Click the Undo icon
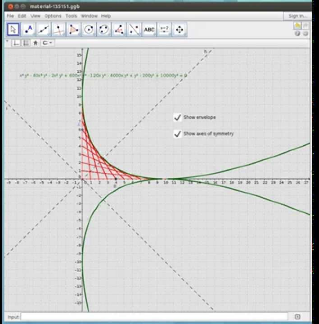 click(297, 26)
